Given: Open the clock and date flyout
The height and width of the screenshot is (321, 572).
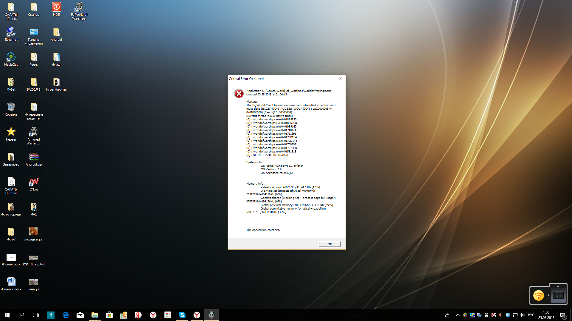Looking at the screenshot, I should tap(546, 315).
